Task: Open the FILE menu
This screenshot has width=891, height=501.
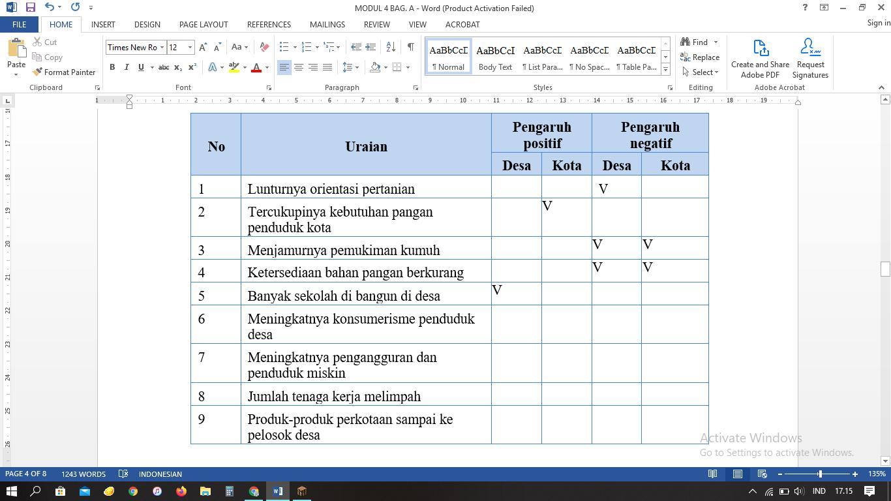Action: (19, 24)
